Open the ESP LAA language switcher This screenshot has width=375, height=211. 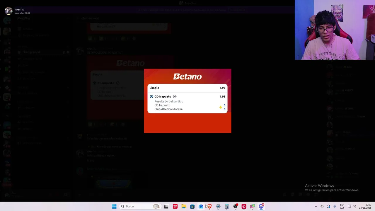coord(342,206)
